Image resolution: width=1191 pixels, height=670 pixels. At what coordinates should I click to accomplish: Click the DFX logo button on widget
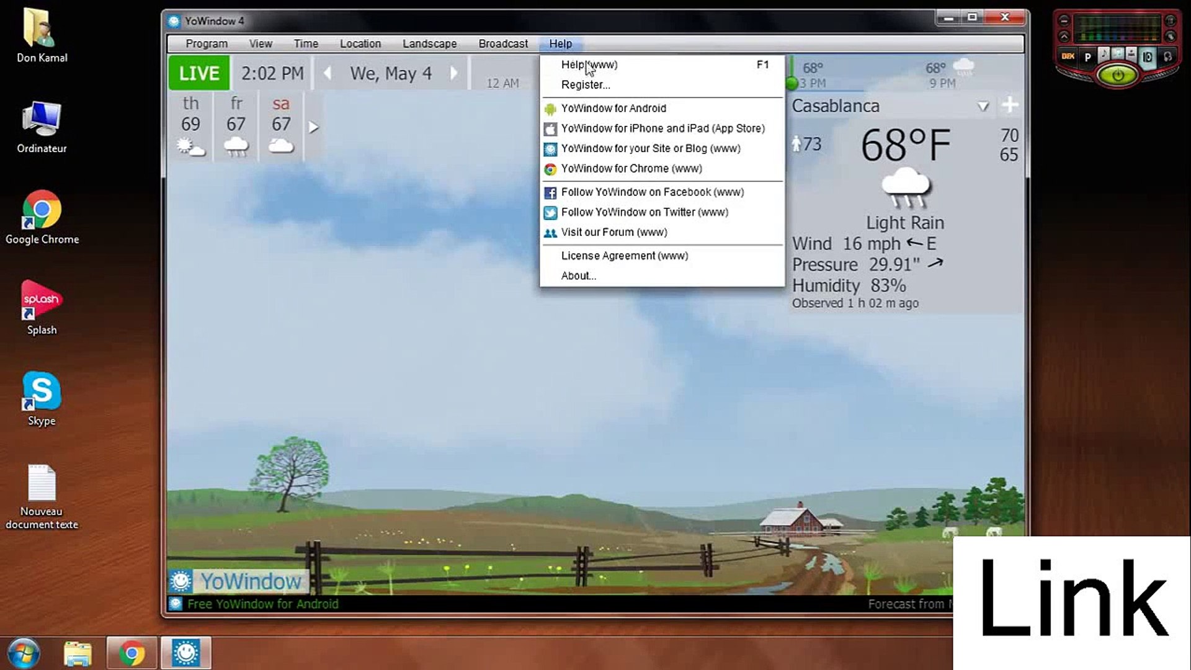[1068, 56]
